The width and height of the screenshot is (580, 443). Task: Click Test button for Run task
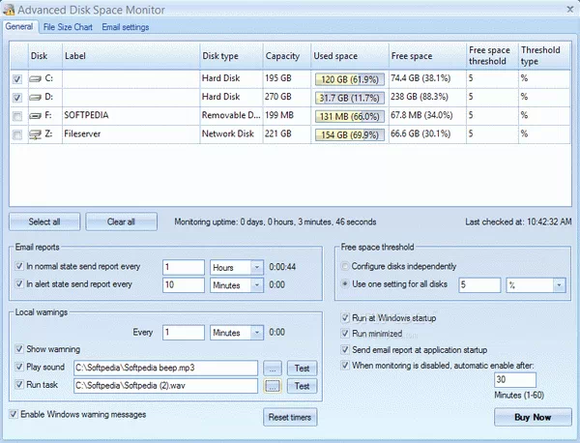point(303,386)
